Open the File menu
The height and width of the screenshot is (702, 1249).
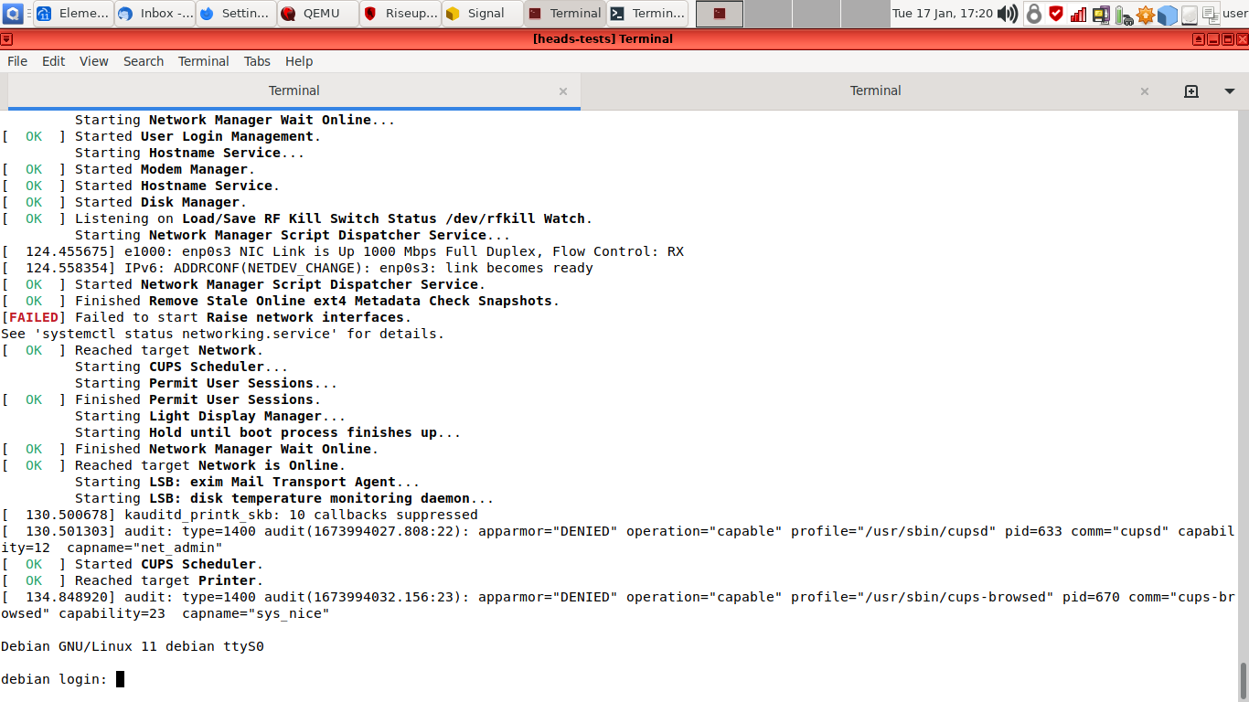(16, 61)
